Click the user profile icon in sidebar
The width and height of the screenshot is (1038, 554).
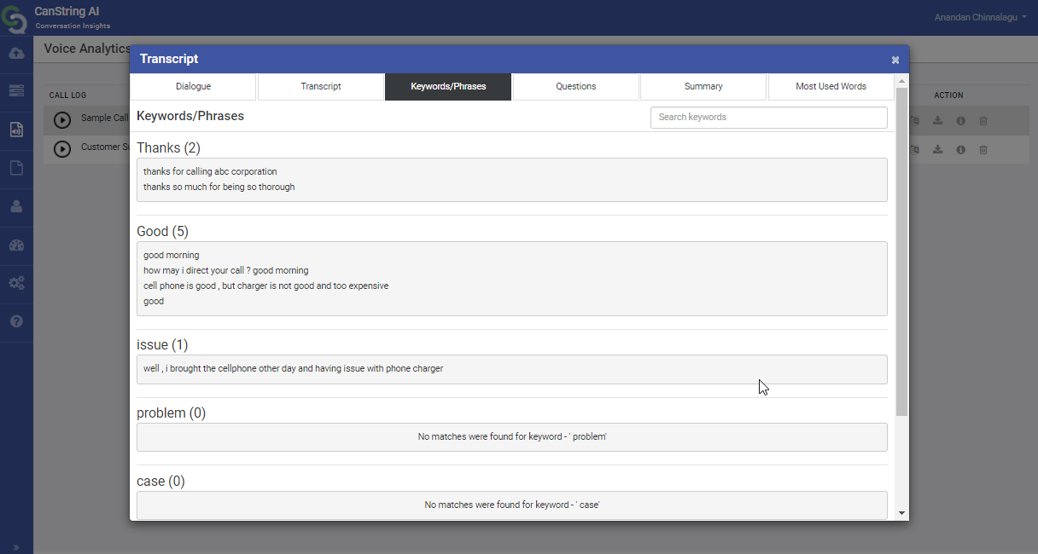pos(16,206)
